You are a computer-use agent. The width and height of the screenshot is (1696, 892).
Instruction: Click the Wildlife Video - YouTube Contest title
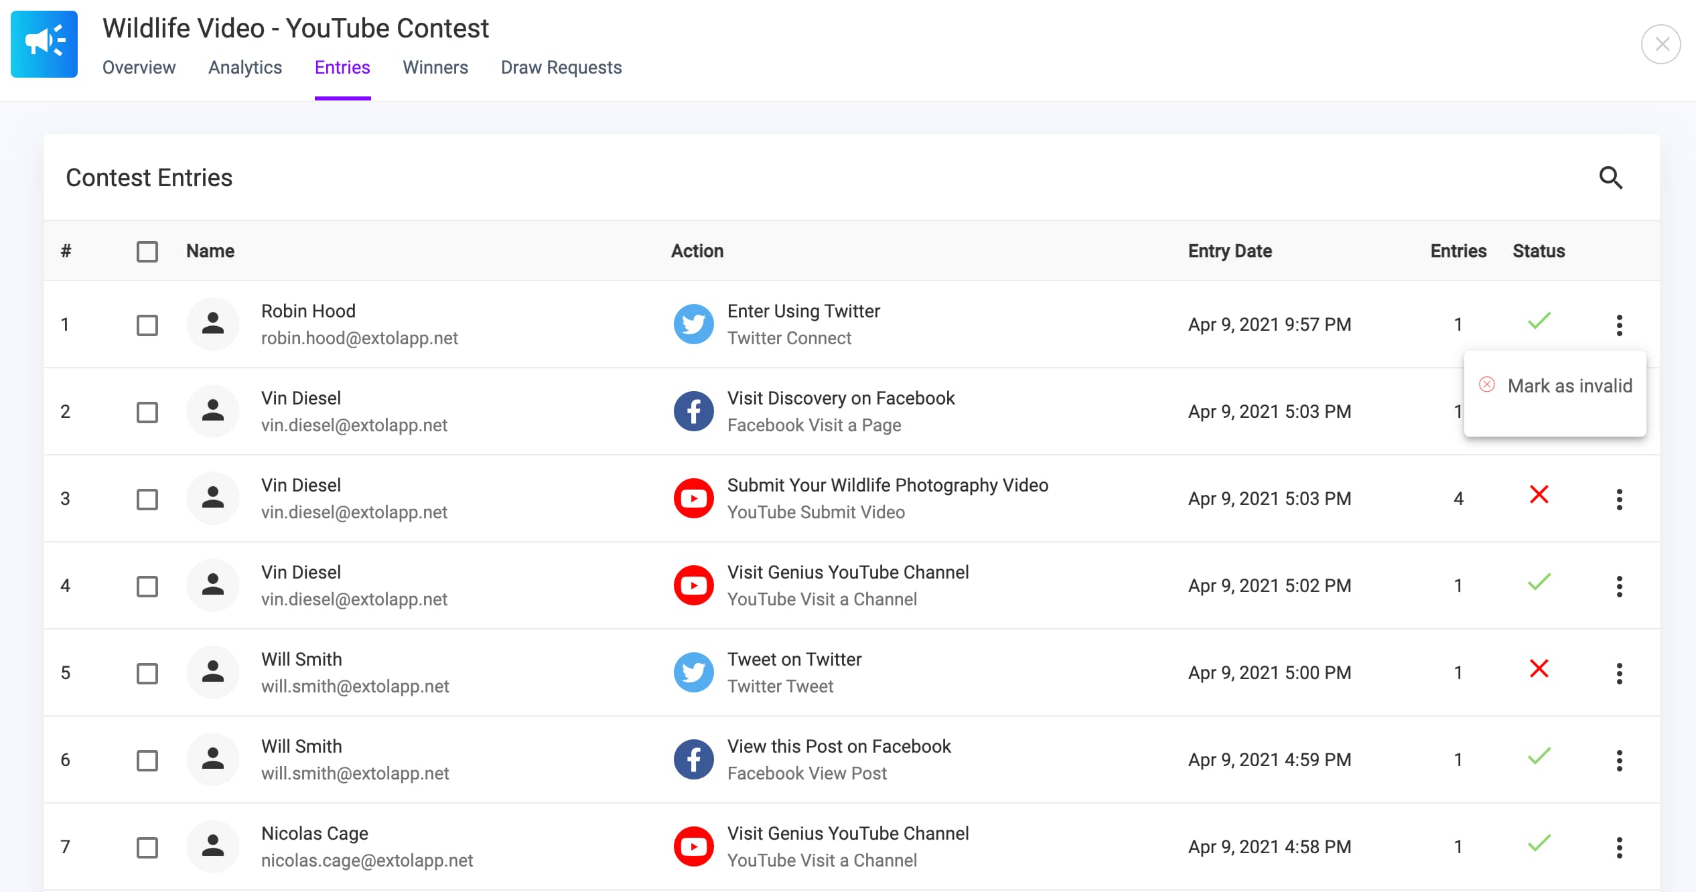coord(295,28)
